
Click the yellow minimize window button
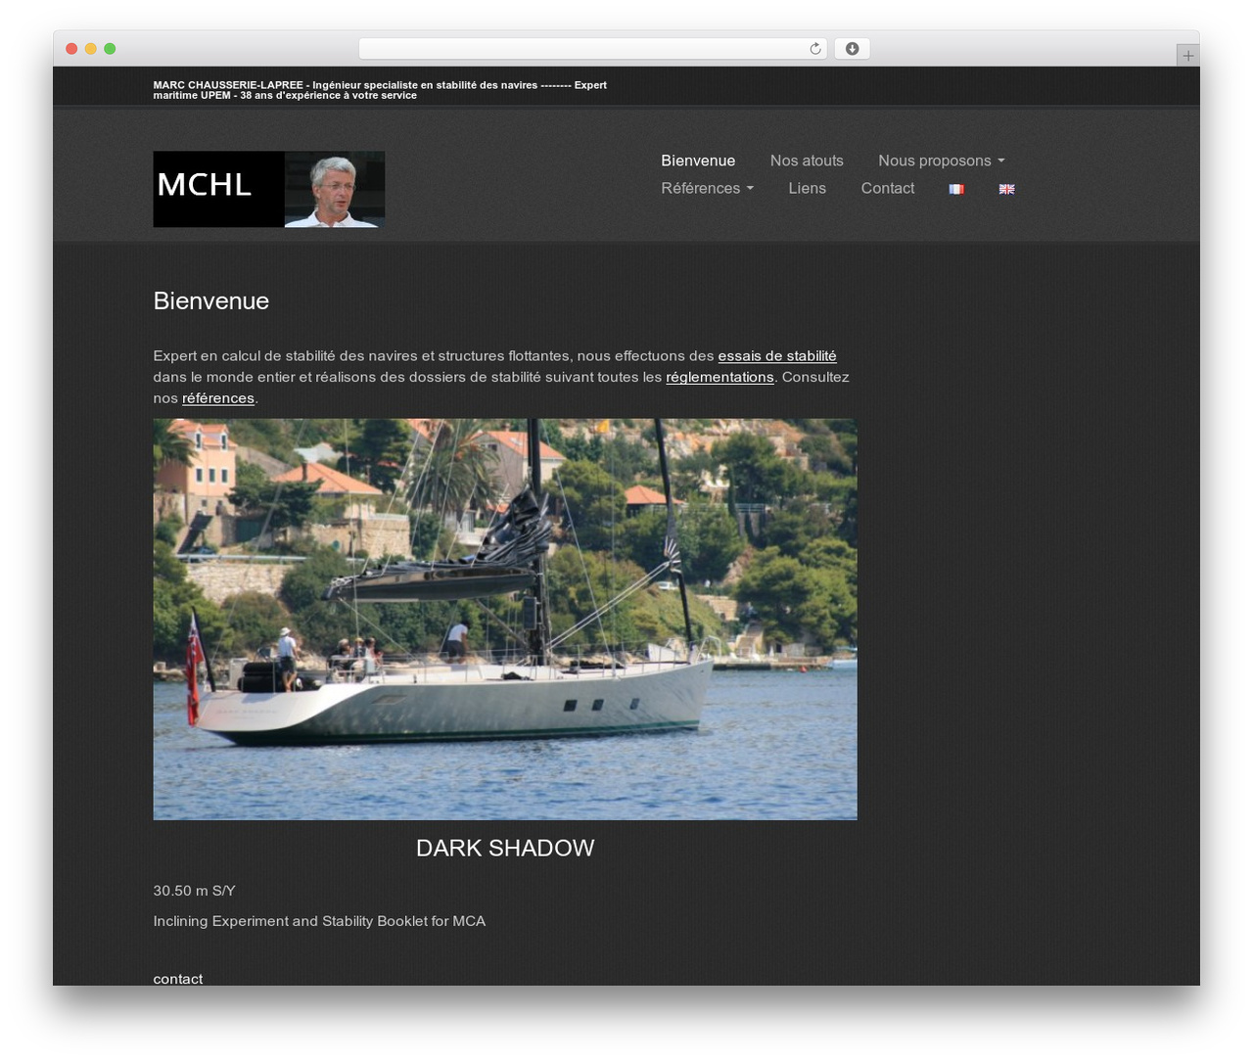pos(90,49)
